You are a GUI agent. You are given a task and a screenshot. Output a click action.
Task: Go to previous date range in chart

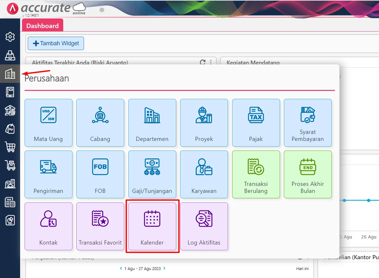coord(121,268)
